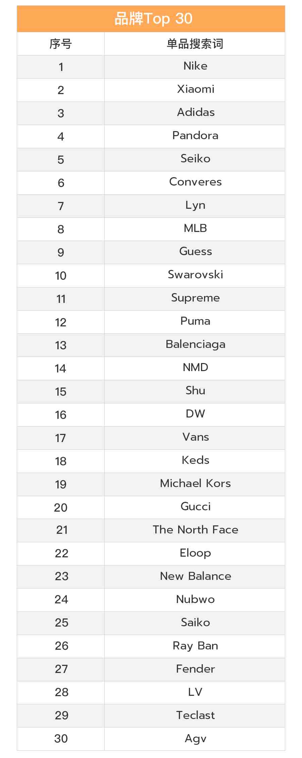Screen dimensions: 302x758
Task: Select the New Balance brand
Action: pos(195,576)
